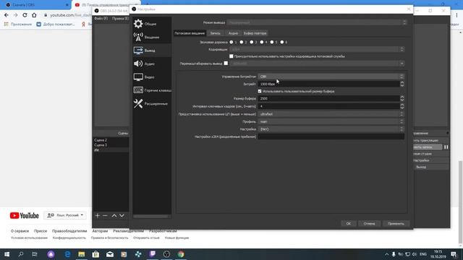Select audio track 2 radio button
The image size is (463, 260).
242,42
